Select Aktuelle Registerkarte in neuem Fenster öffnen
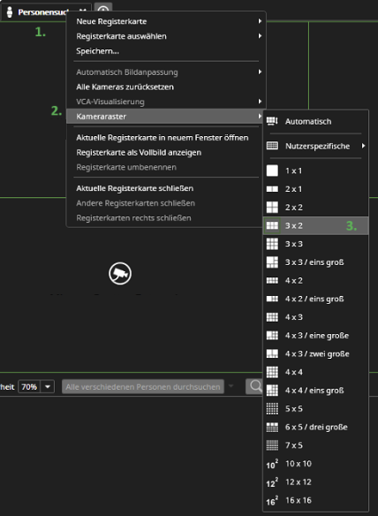Screen dimensions: 378x516 [x=163, y=138]
